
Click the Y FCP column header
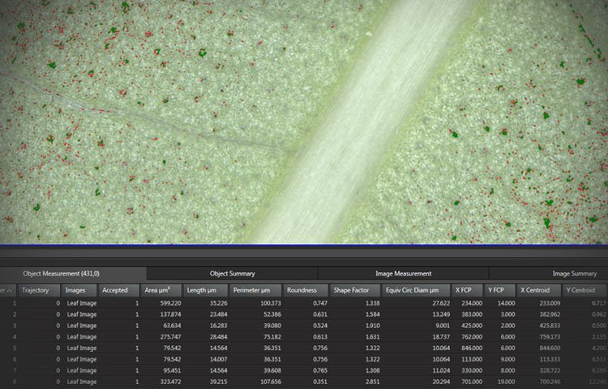click(499, 290)
